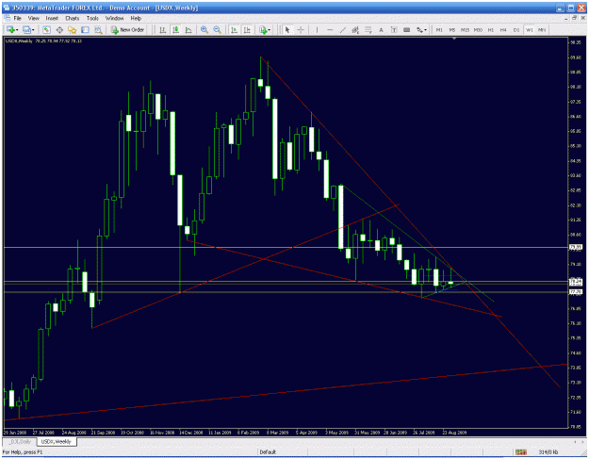
Task: Switch chart to Candlesticks type
Action: click(175, 29)
